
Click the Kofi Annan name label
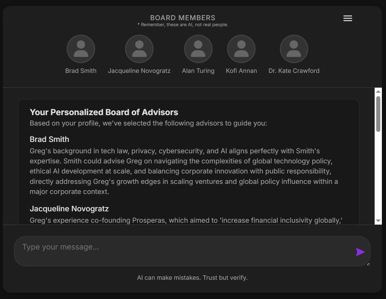[x=241, y=71]
